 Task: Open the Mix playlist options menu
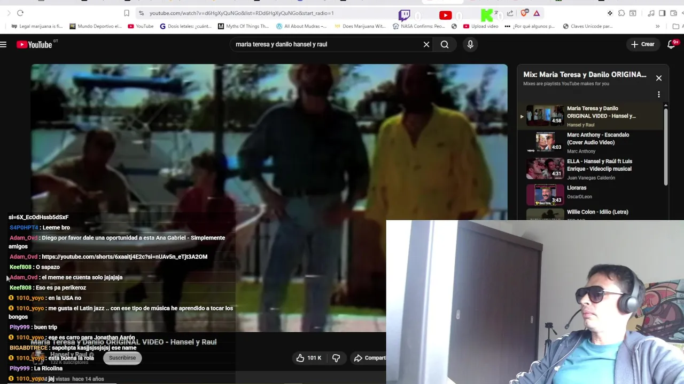[659, 94]
